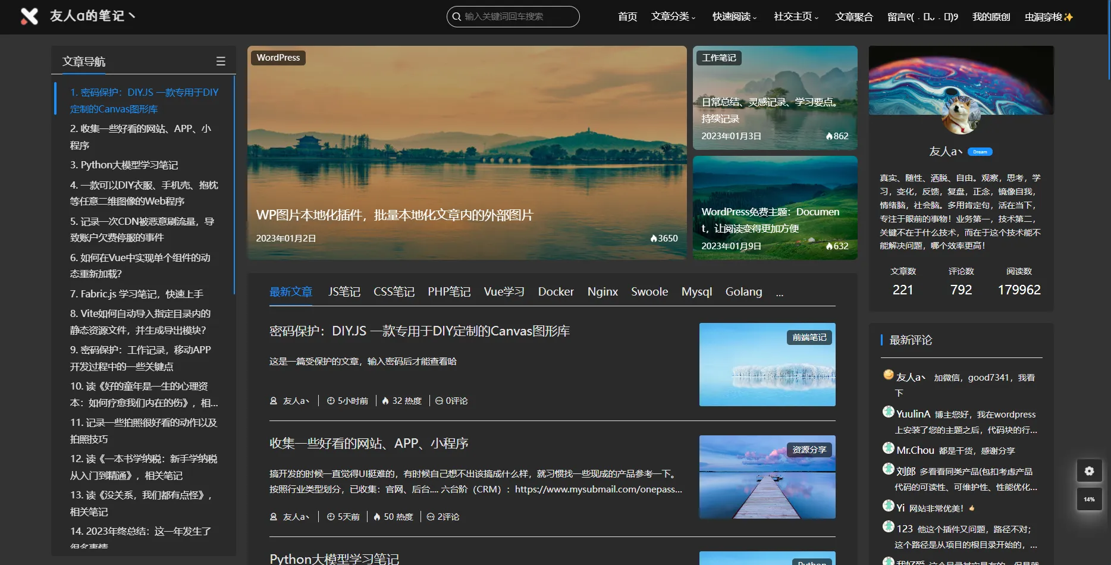Expand the 社交主页 dropdown menu
This screenshot has width=1111, height=565.
pyautogui.click(x=796, y=17)
